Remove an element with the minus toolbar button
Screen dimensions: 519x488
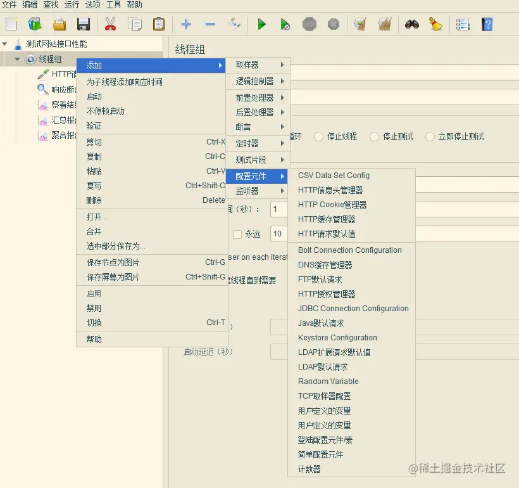click(x=209, y=24)
